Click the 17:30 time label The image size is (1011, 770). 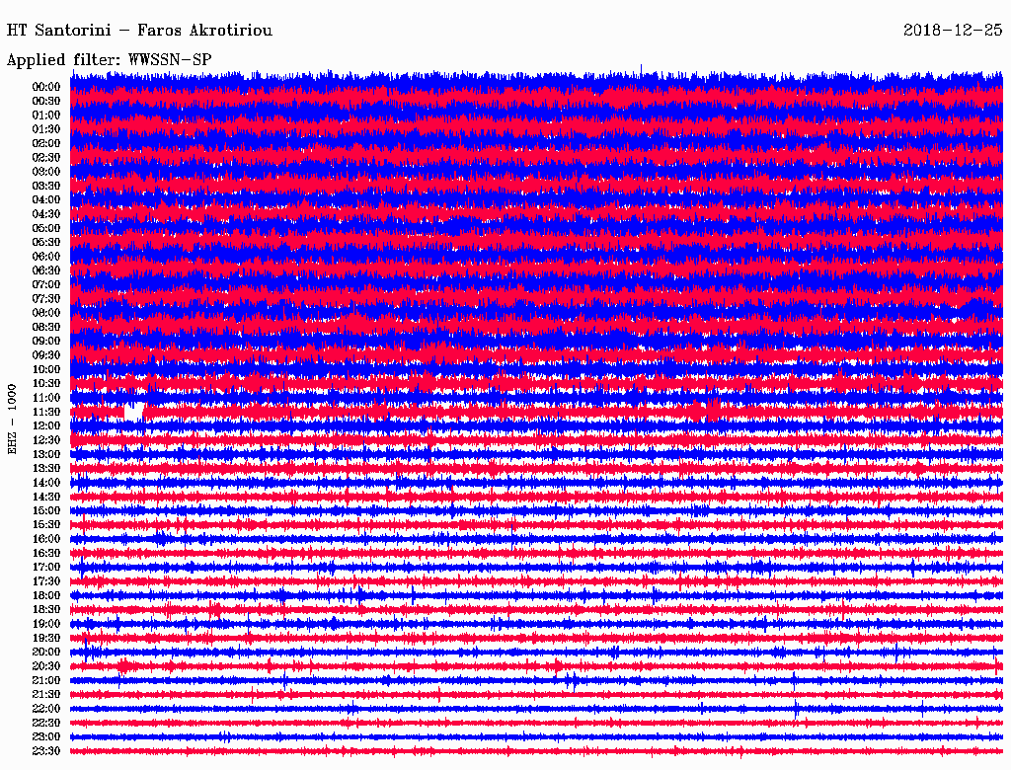(46, 581)
